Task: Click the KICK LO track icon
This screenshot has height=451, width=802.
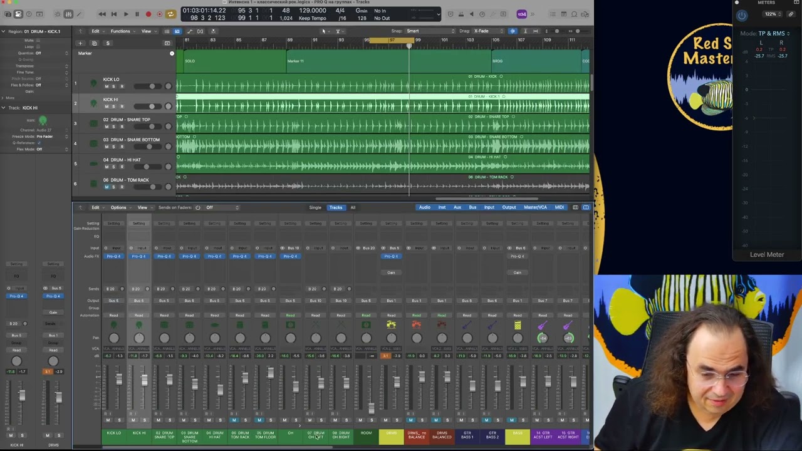Action: click(x=94, y=83)
